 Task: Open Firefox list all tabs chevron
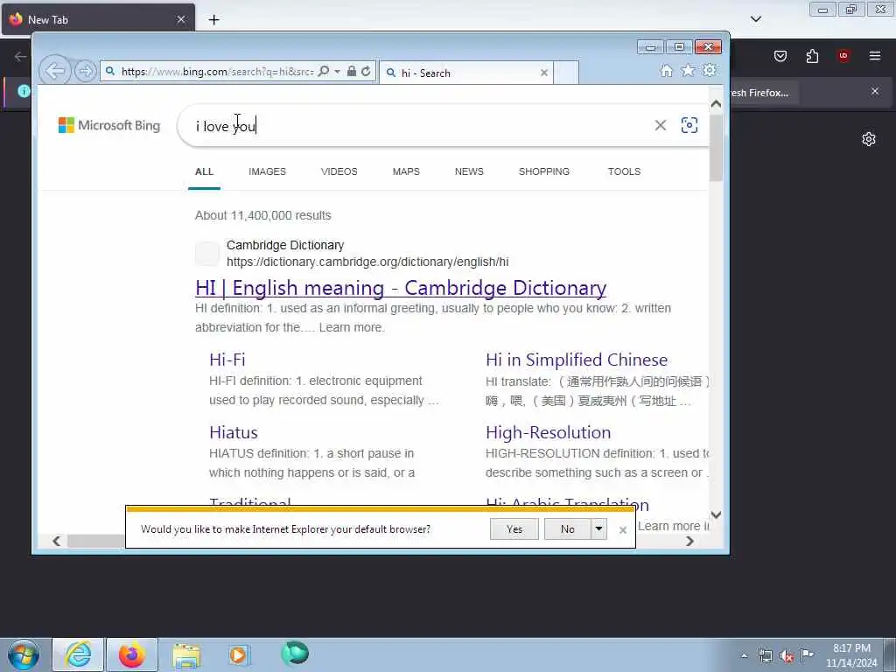755,19
